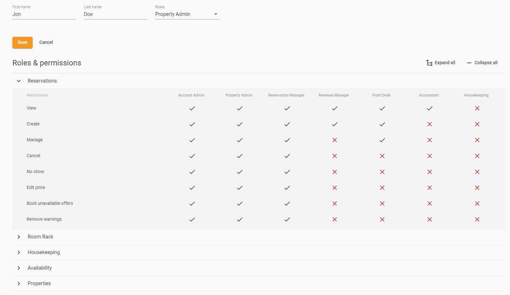Click the Availability section title
This screenshot has height=295, width=510.
coord(40,268)
